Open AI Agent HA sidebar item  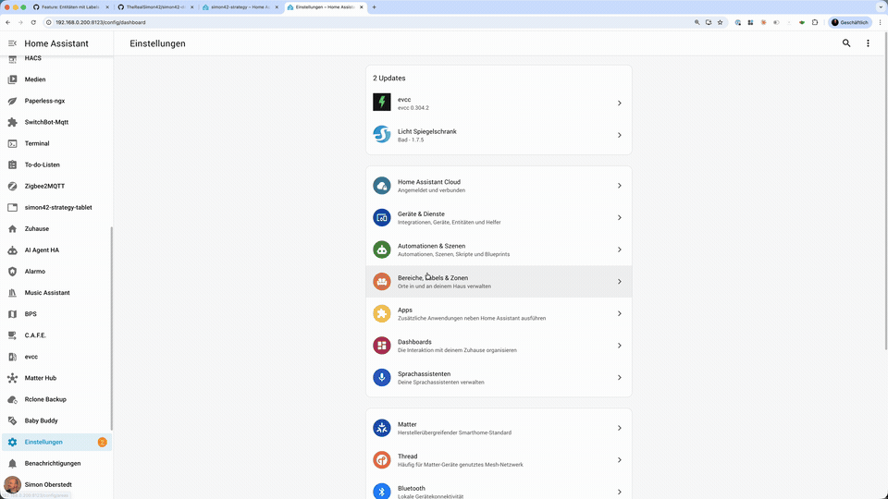coord(56,250)
